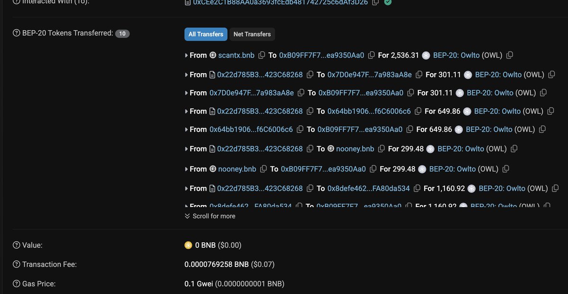The width and height of the screenshot is (568, 294).
Task: Copy OWL token address in row to 0x64bb1906
Action: [x=550, y=112]
